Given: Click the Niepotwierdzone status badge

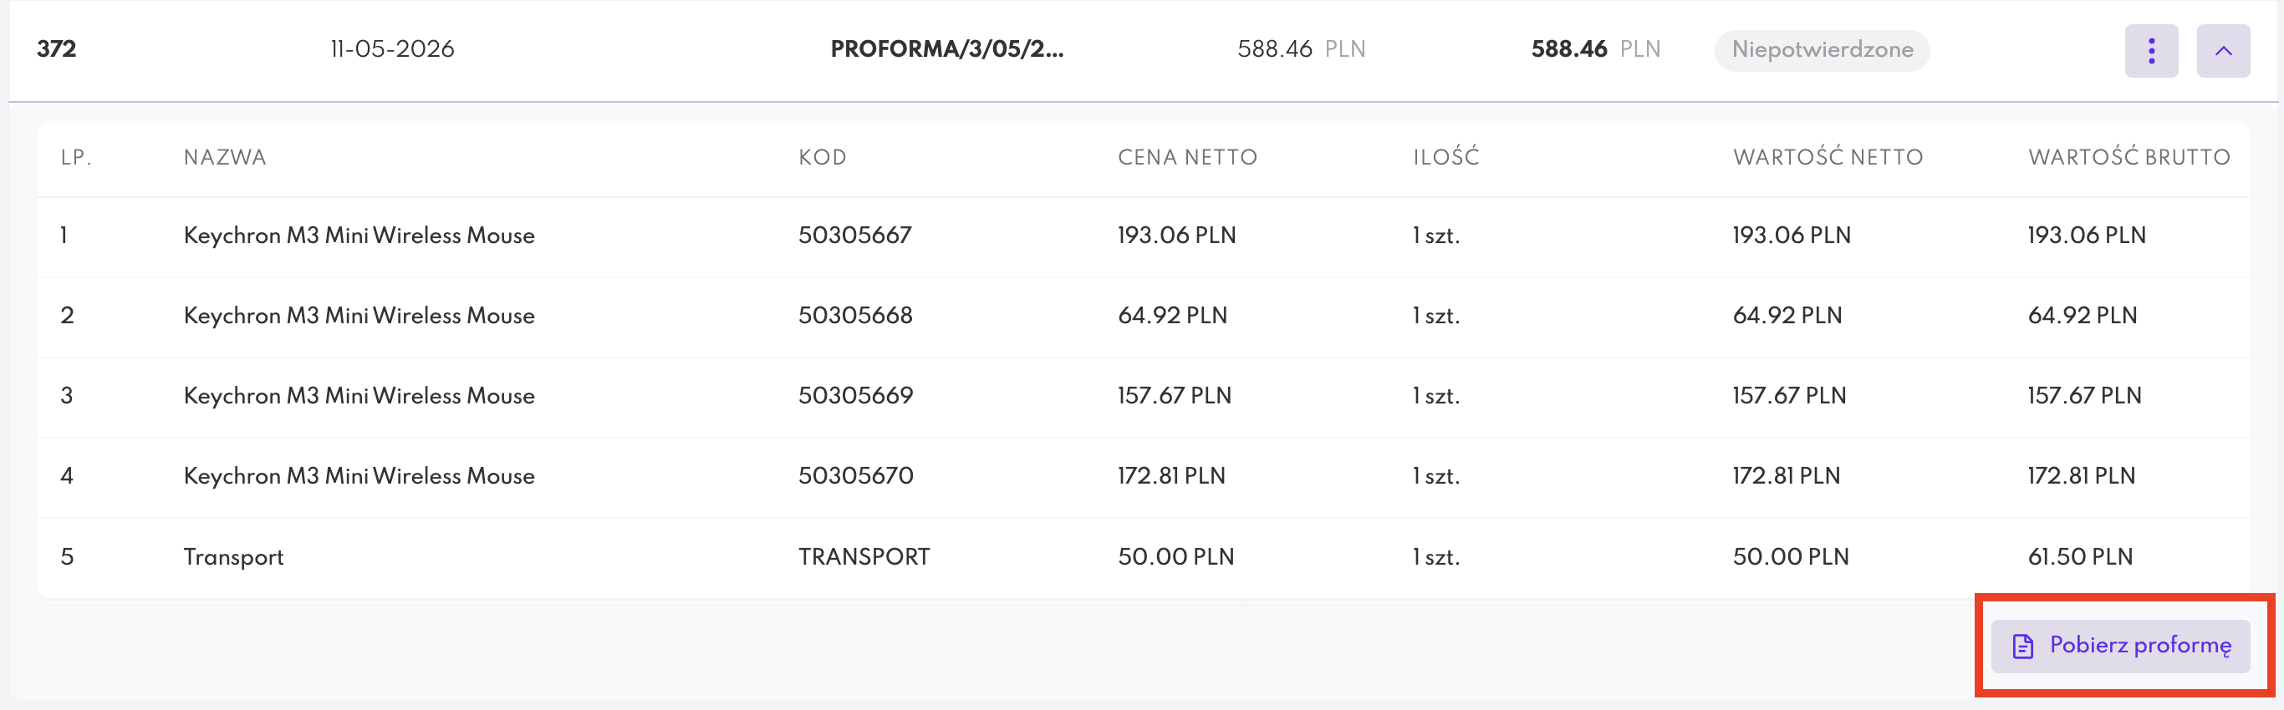Looking at the screenshot, I should click(x=1822, y=49).
